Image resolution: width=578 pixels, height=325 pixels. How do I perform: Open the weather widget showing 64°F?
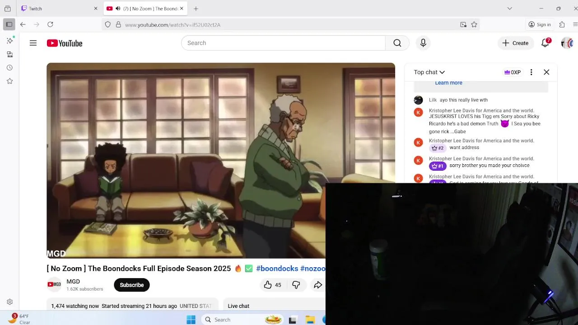tap(19, 319)
